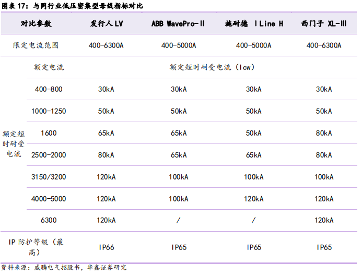Viewport: 362px width, 275px height.
Task: Click 50kA for 施耐德 in 1600 row
Action: [x=253, y=133]
